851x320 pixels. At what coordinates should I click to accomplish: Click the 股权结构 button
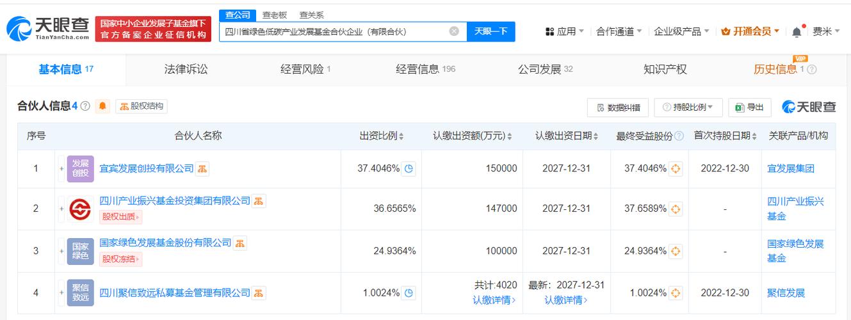point(142,106)
